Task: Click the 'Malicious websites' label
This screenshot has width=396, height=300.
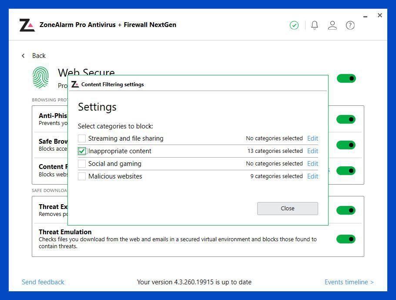Action: (x=115, y=176)
